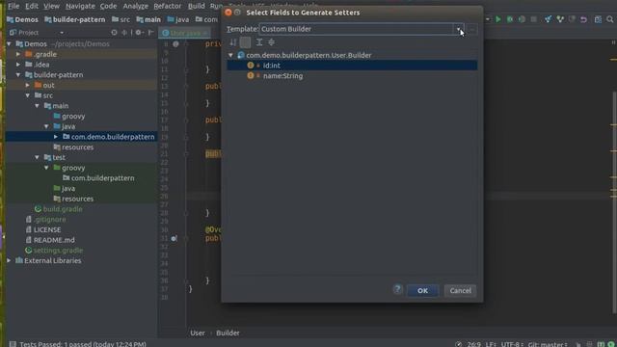Click Scroll from Source target icon
Screen dimensions: 617x347
tap(114, 32)
